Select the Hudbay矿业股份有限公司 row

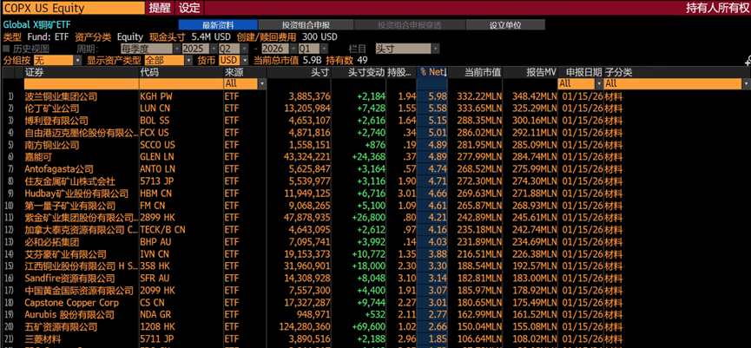(x=376, y=194)
